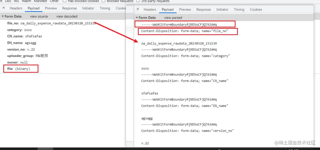320x150 pixels.
Task: Select the raw 'v.22' value line
Action: pos(145,143)
